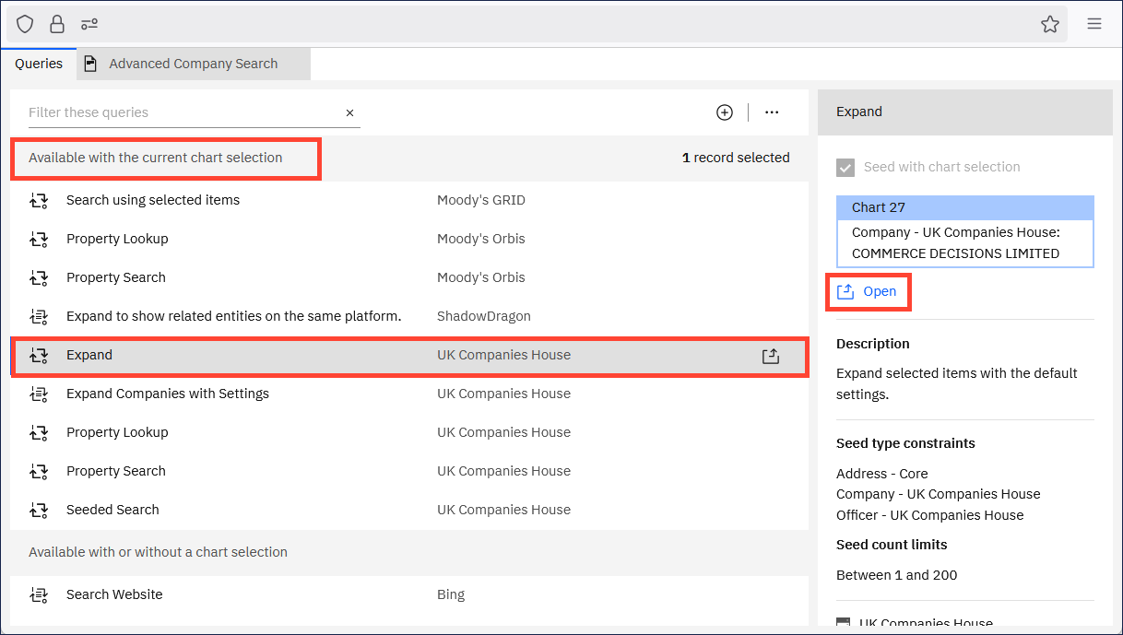Bookmark this page with the star icon
Image resolution: width=1123 pixels, height=635 pixels.
[1050, 24]
